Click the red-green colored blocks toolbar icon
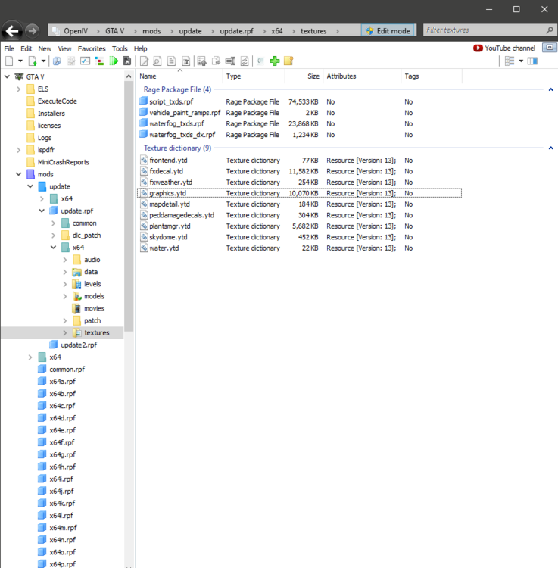This screenshot has width=558, height=568. [99, 61]
